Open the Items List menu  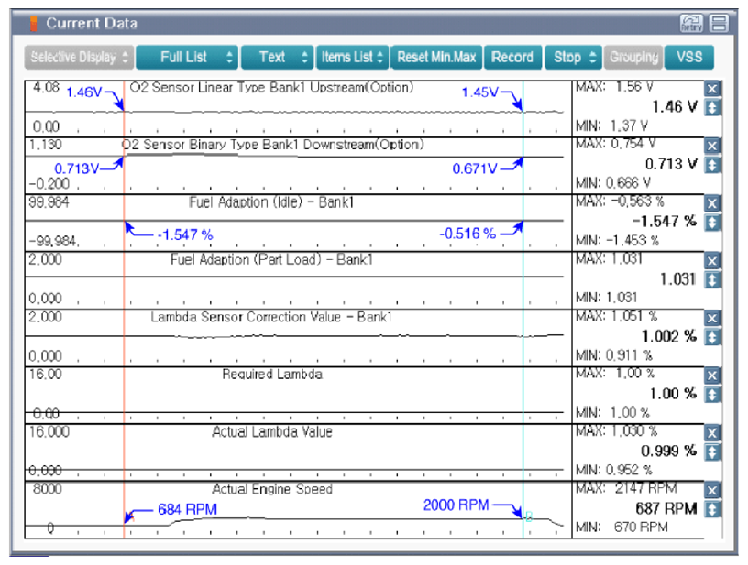point(353,57)
